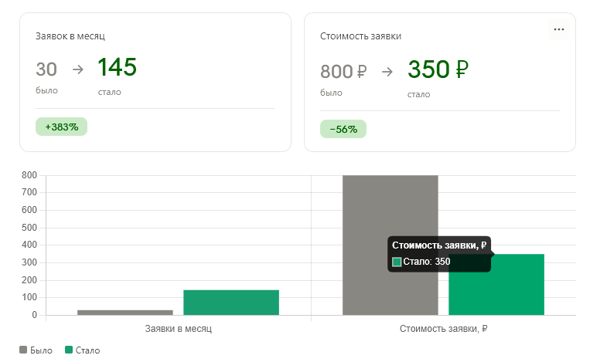
Task: Click the Заявок в месяц card title
Action: point(70,36)
